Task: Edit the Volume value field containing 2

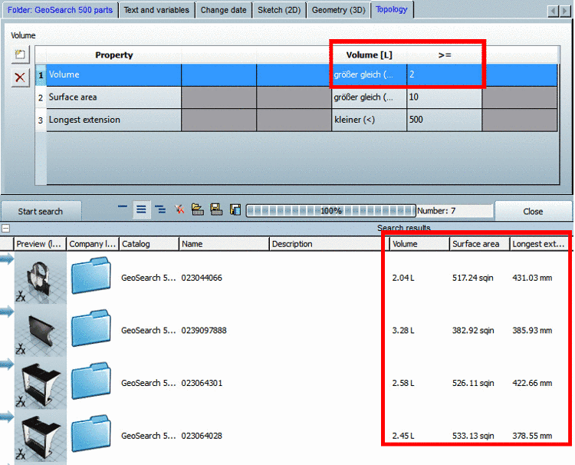Action: [444, 75]
